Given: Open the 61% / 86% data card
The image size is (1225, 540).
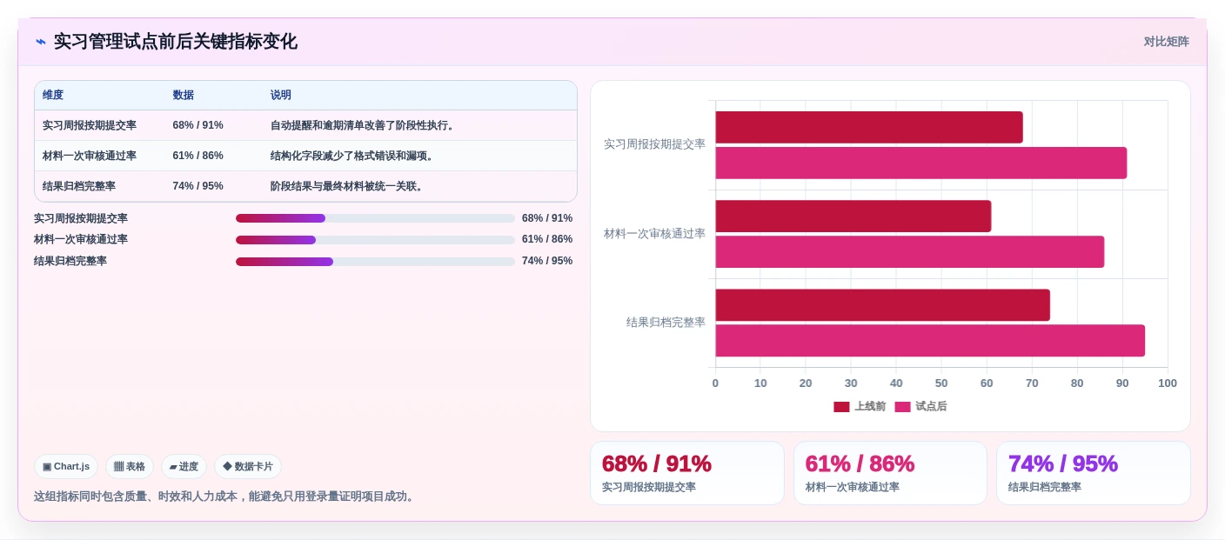Looking at the screenshot, I should pos(890,473).
